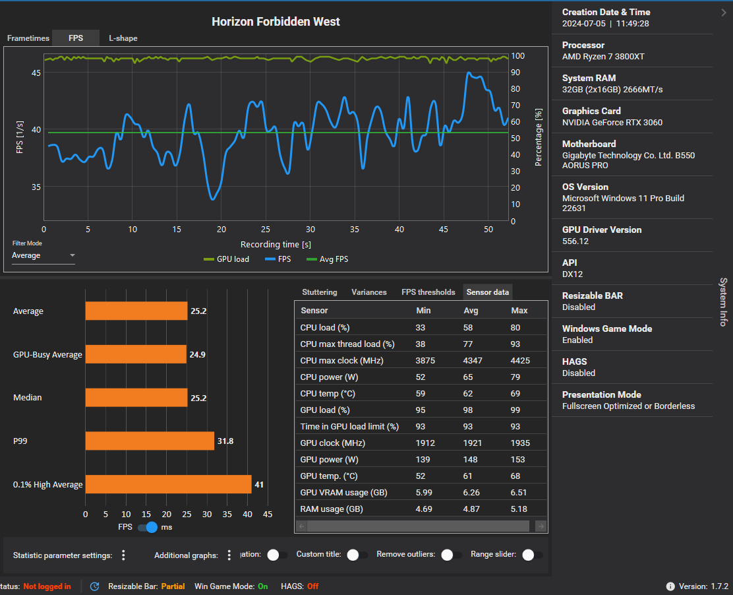Click the 0.1% High Average bar
Viewport: 733px width, 595px height.
click(168, 484)
